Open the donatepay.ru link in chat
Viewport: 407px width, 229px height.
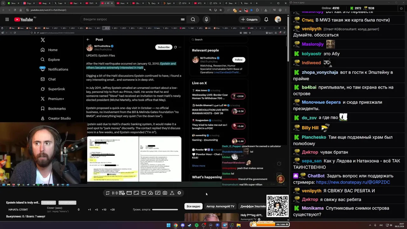(x=353, y=182)
